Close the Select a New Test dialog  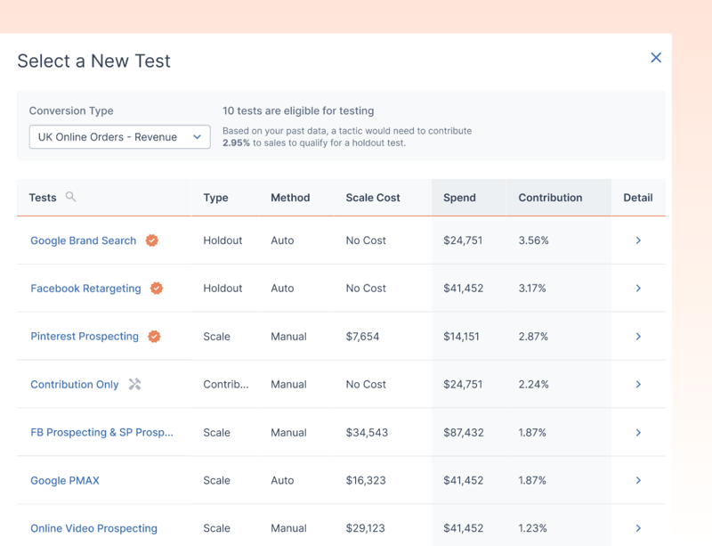tap(656, 58)
